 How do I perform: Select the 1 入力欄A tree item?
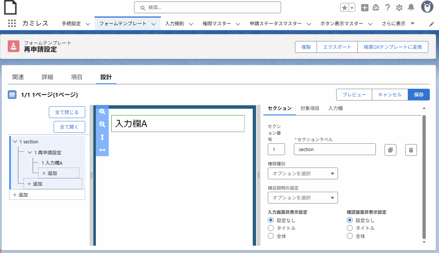[52, 163]
